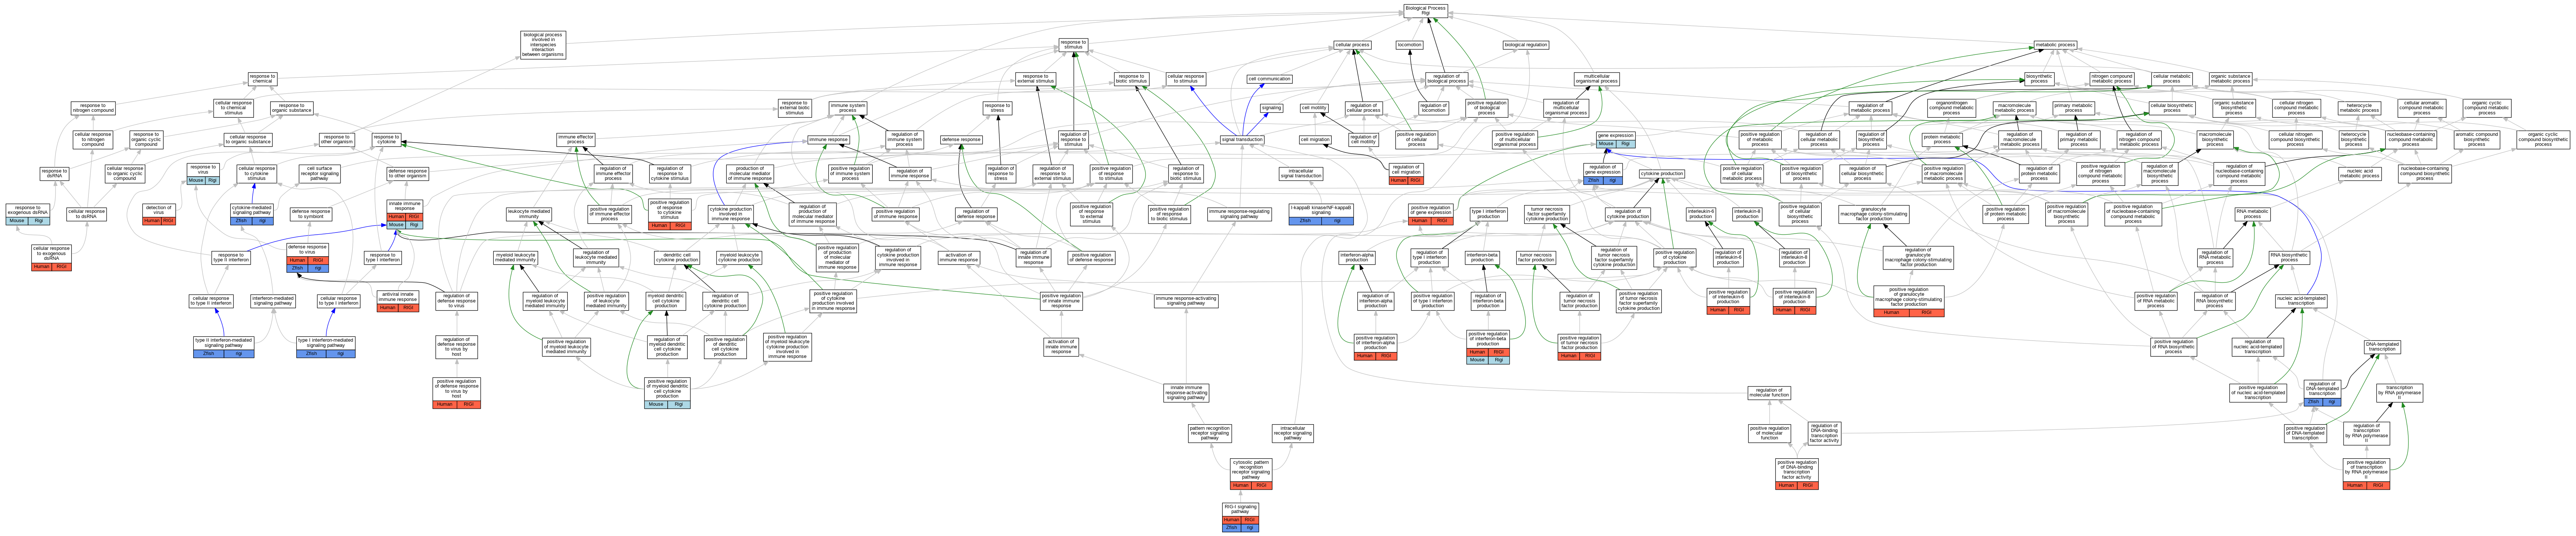The height and width of the screenshot is (536, 2576).
Task: Select the 'cell motility' node
Action: point(1314,108)
